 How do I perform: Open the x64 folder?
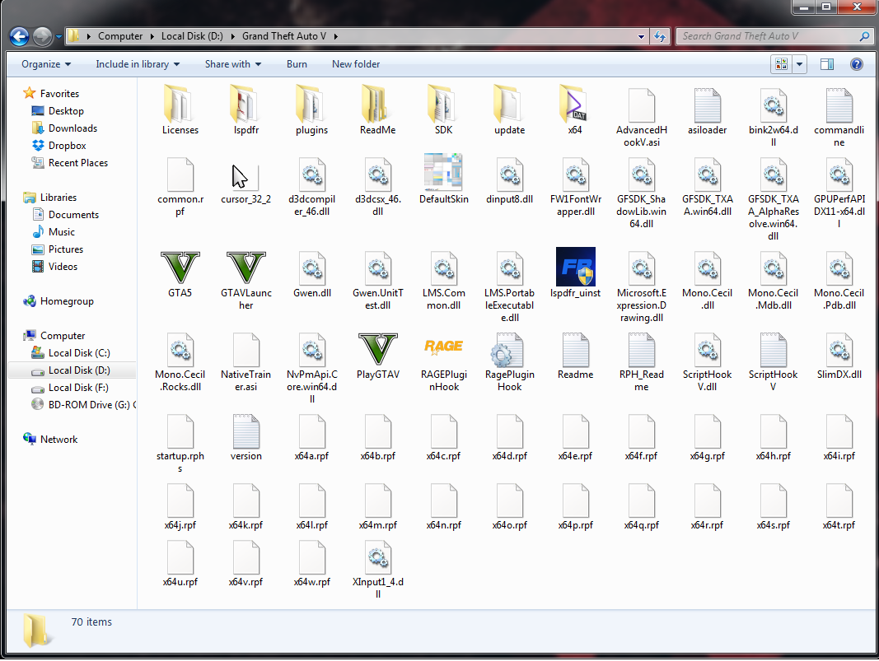coord(575,105)
